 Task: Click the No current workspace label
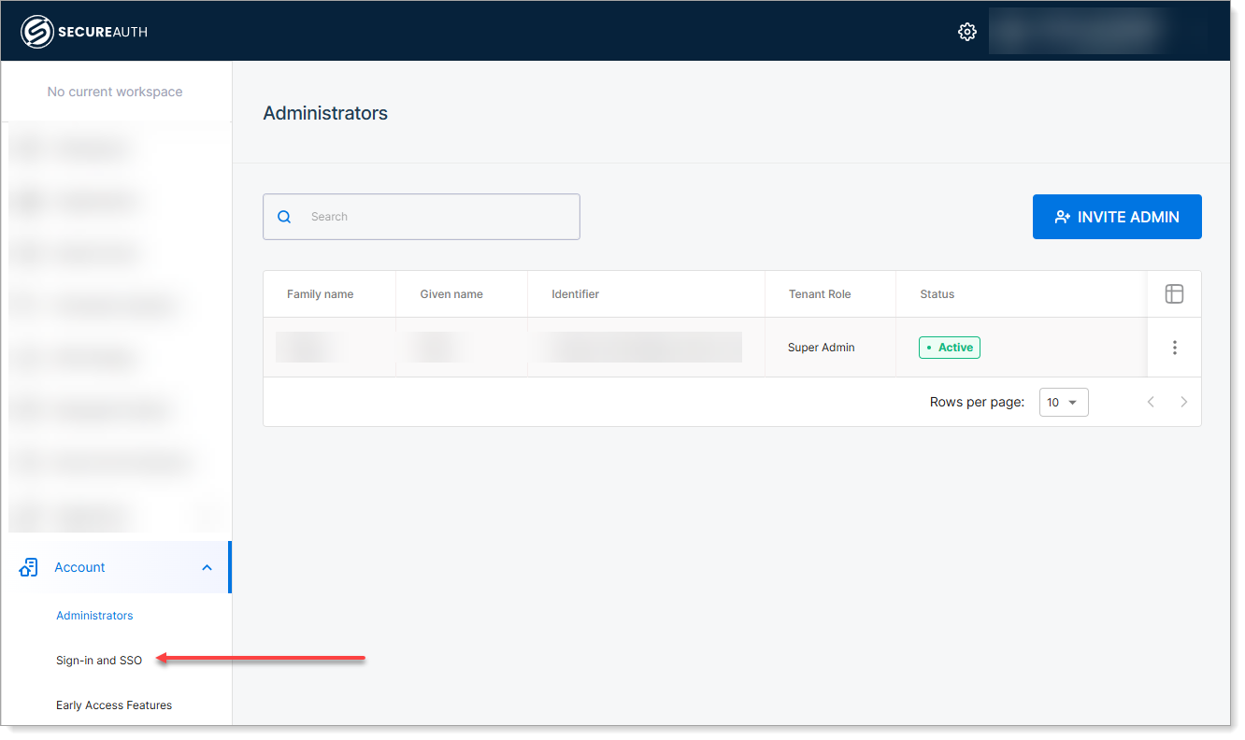click(x=115, y=92)
